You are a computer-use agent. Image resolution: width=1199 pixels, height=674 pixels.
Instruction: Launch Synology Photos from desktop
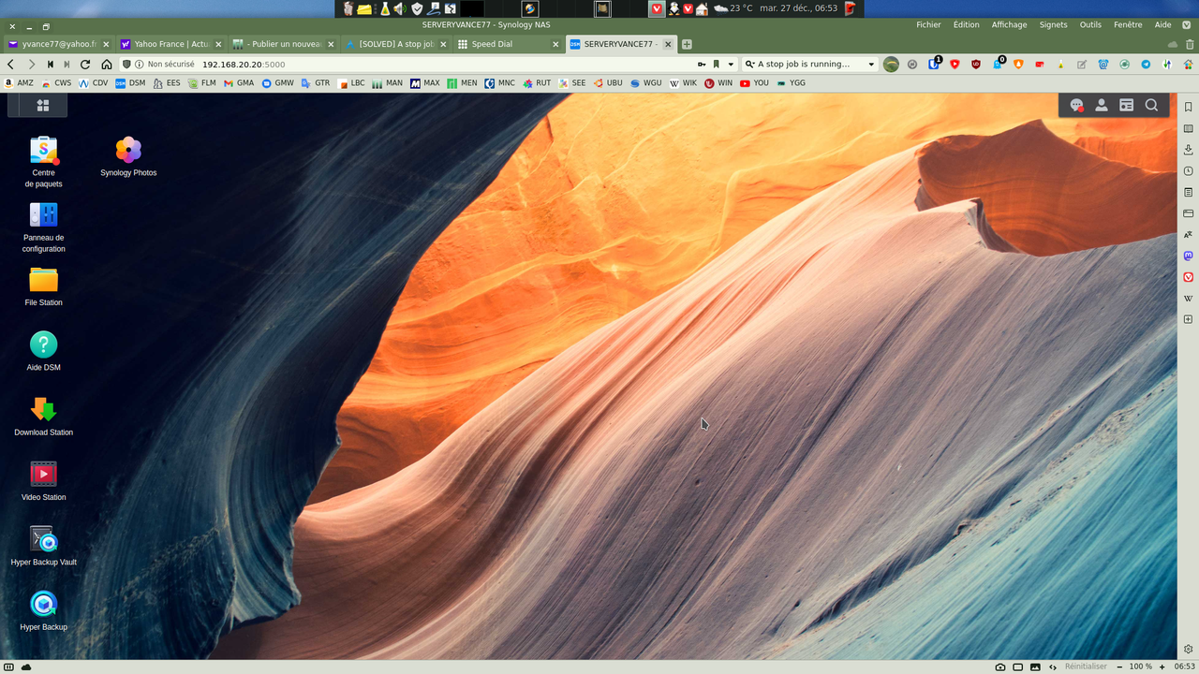click(128, 156)
